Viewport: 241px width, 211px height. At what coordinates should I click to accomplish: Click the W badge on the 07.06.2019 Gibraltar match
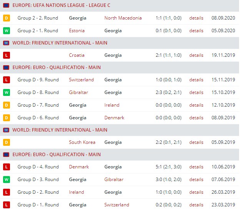click(x=6, y=180)
